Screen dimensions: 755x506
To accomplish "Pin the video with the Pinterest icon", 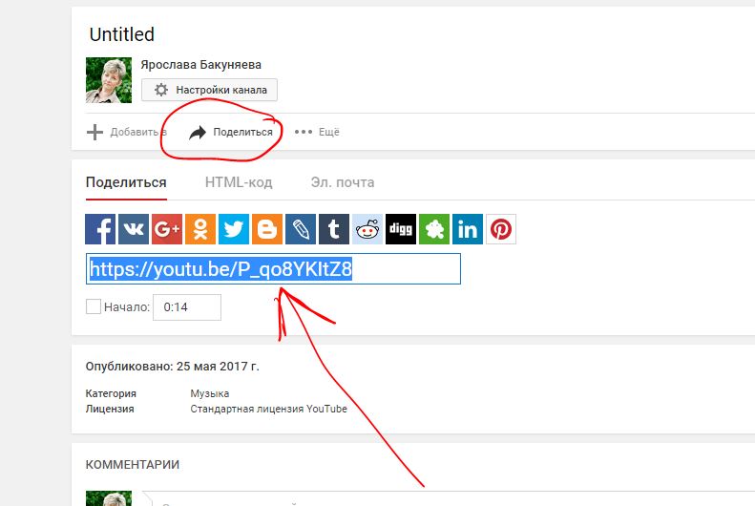I will (501, 229).
